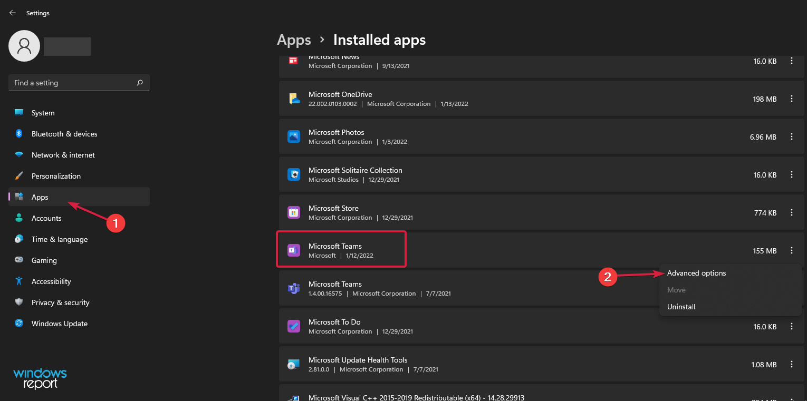Click the Microsoft OneDrive app icon
Image resolution: width=807 pixels, height=401 pixels.
[x=294, y=99]
